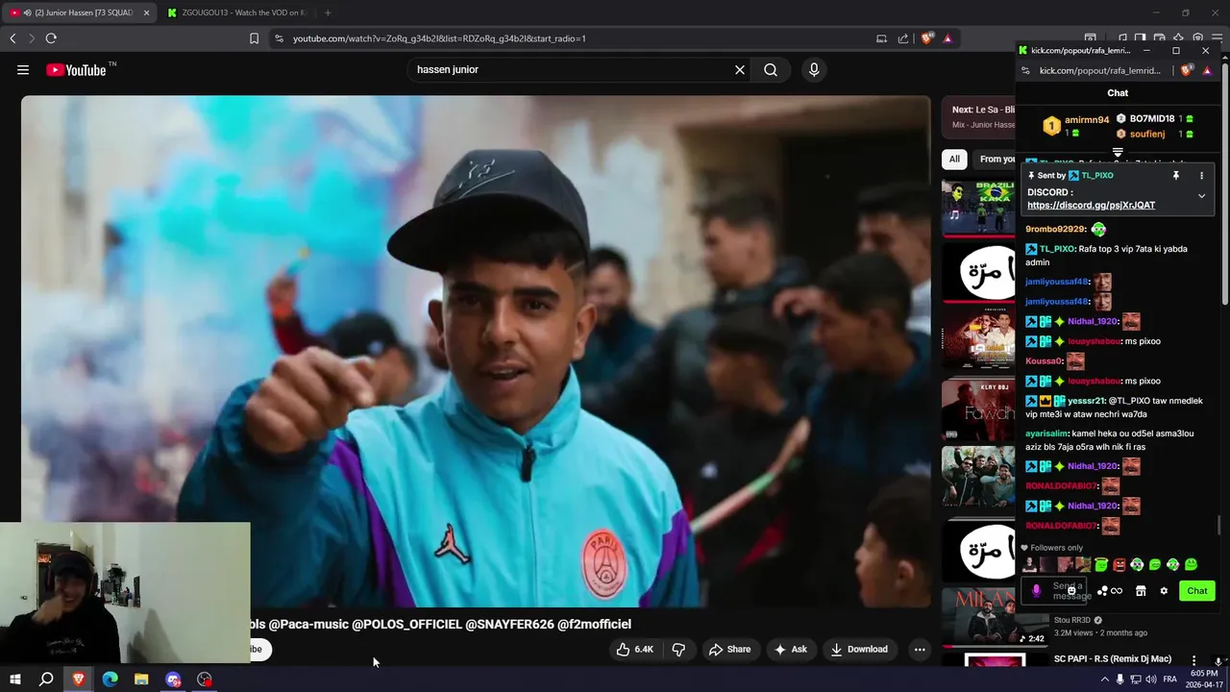
Task: Open Kick popup site settings icon
Action: point(1025,70)
